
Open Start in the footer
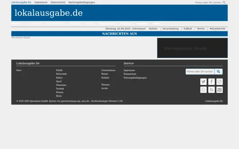(19, 70)
